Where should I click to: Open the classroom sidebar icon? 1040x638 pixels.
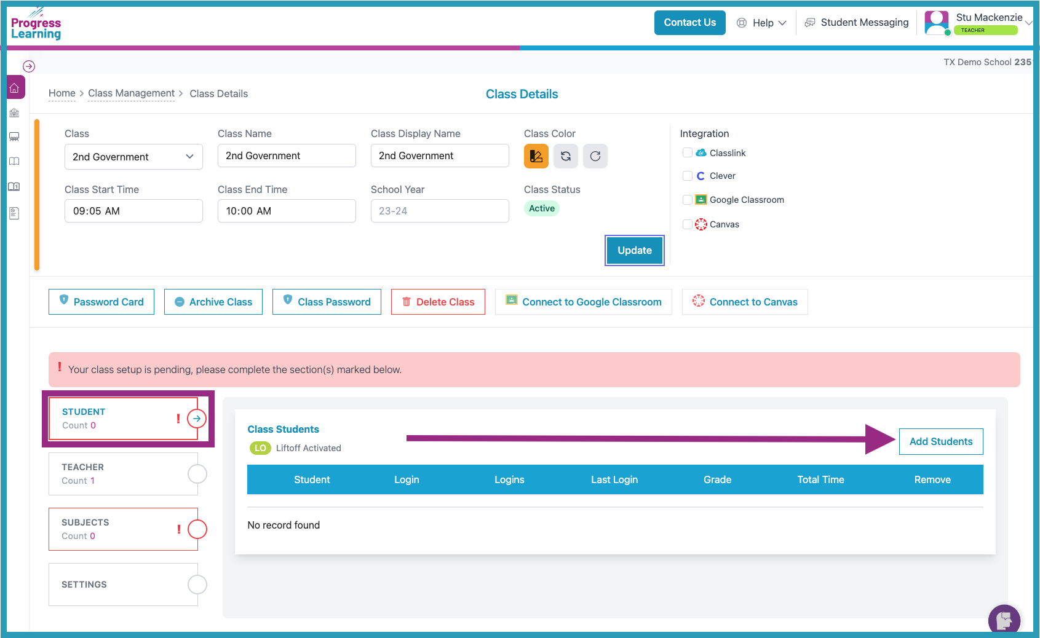coord(14,137)
